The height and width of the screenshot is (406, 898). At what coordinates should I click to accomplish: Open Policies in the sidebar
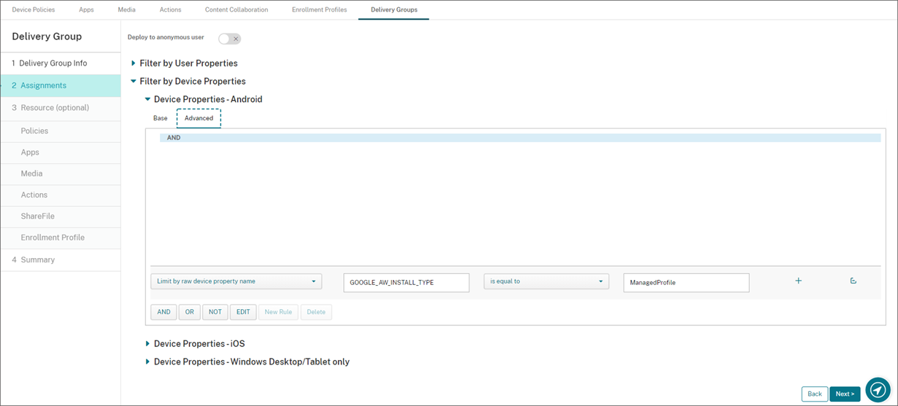tap(61, 131)
